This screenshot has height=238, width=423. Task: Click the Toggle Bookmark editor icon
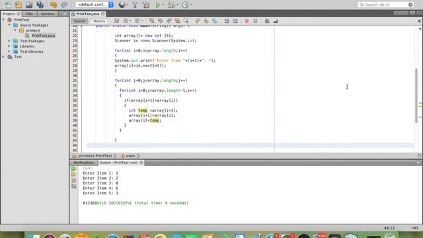click(x=215, y=21)
